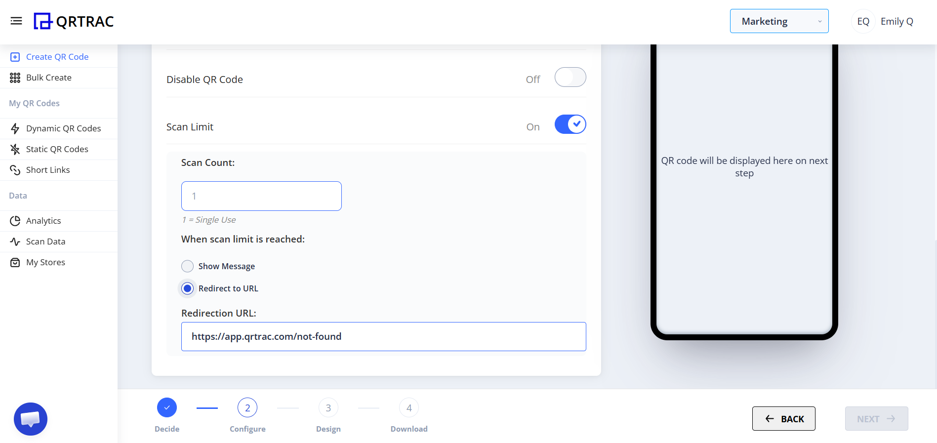This screenshot has width=937, height=443.
Task: Jump to the Download step
Action: click(408, 407)
